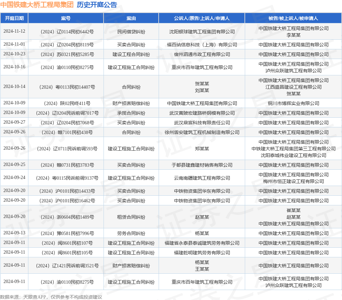Screen dimensions: 342x300
Task: Click the date 2024-11-01
Action: (x=14, y=44)
